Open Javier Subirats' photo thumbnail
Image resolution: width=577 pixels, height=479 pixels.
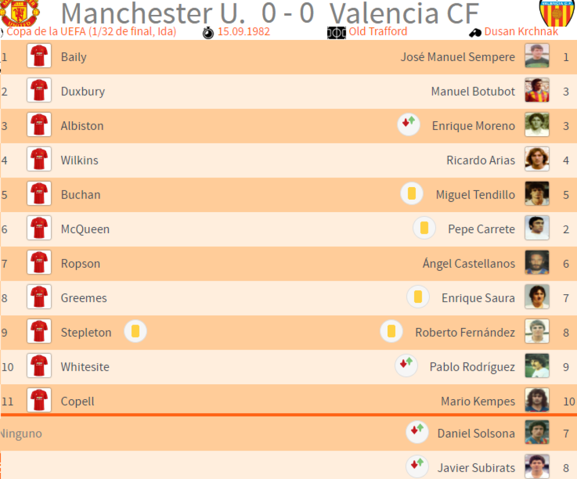[537, 466]
